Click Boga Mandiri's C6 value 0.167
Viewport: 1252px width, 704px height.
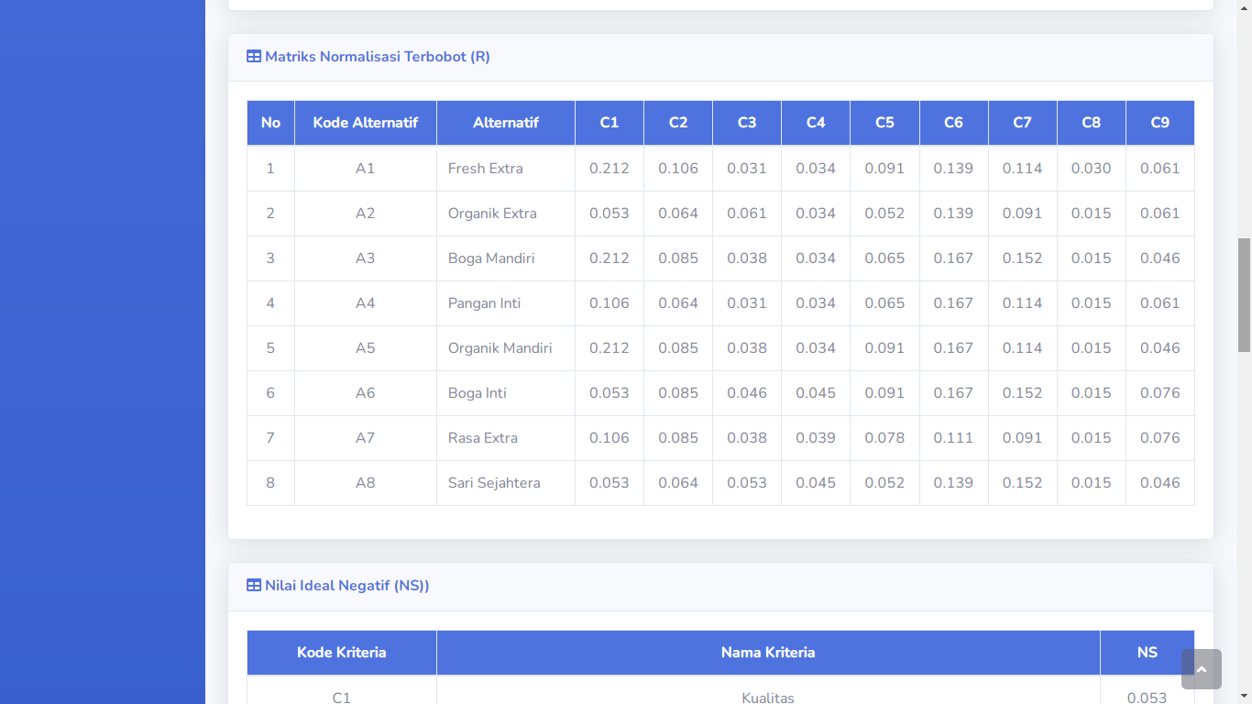coord(953,258)
